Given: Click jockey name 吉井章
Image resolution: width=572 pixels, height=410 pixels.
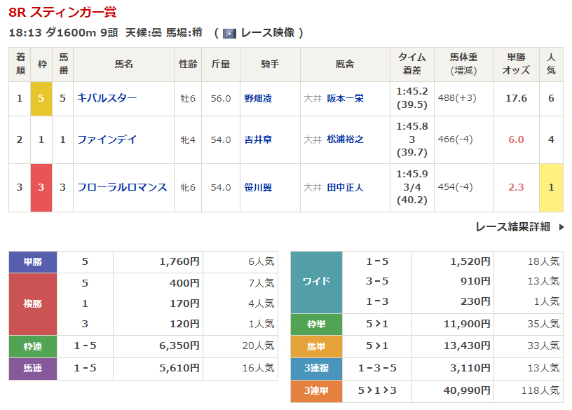Looking at the screenshot, I should coord(257,139).
